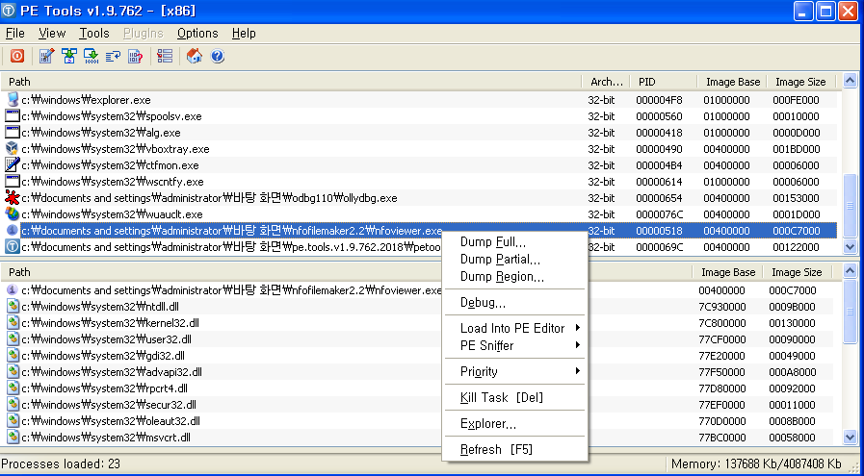Select the alg.exe process row
The width and height of the screenshot is (864, 476).
[419, 133]
